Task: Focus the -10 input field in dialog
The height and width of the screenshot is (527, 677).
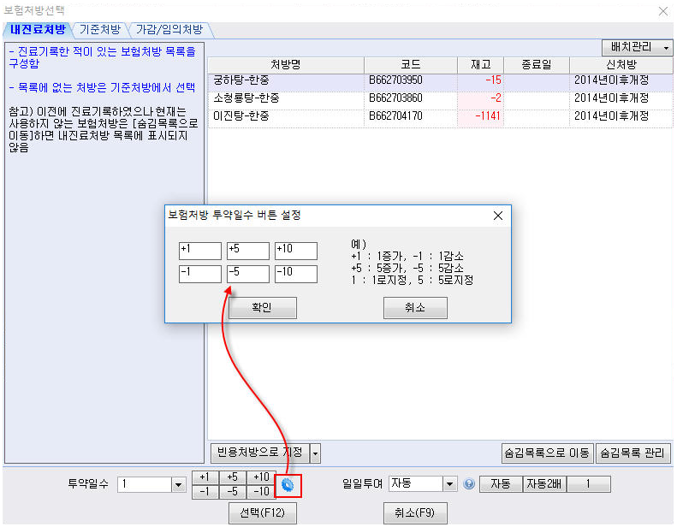Action: click(296, 274)
